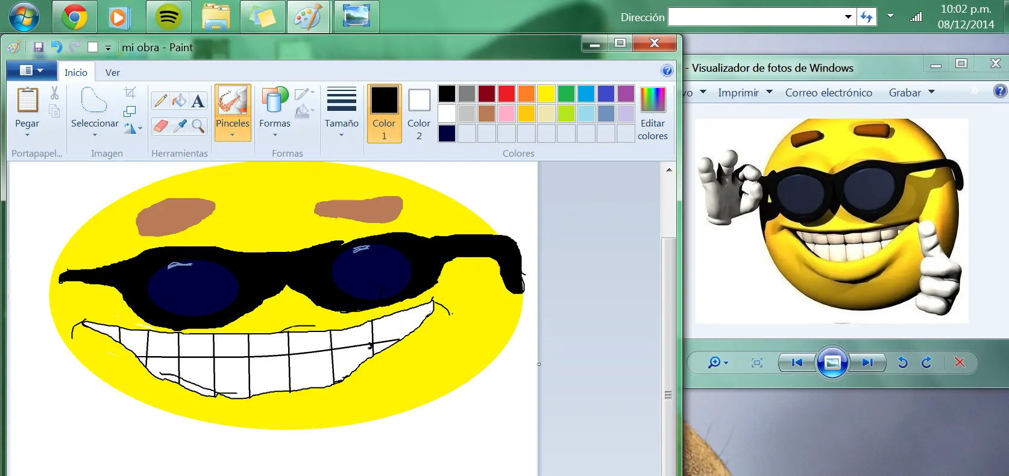This screenshot has height=476, width=1009.
Task: Rotate photo clockwise in photo viewer
Action: coord(926,362)
